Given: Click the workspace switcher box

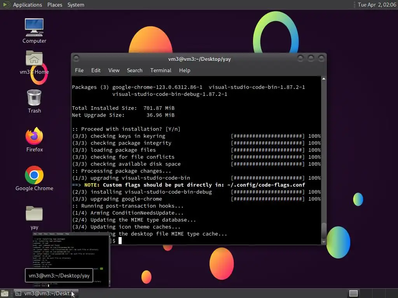Looking at the screenshot, I should 353,293.
